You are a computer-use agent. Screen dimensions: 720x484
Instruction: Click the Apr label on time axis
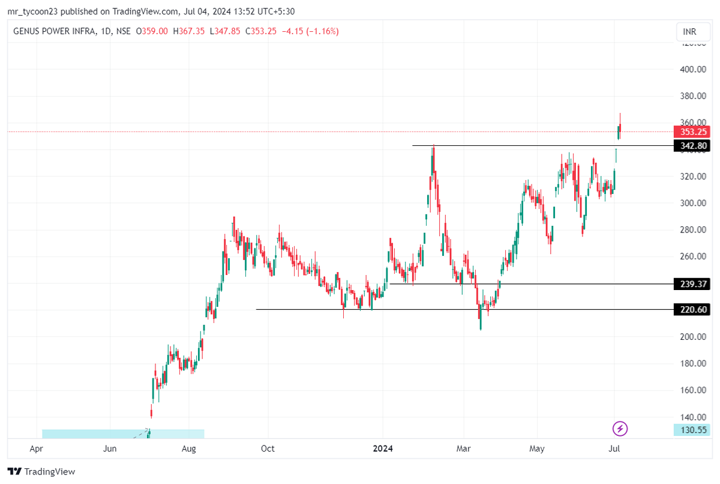point(37,449)
